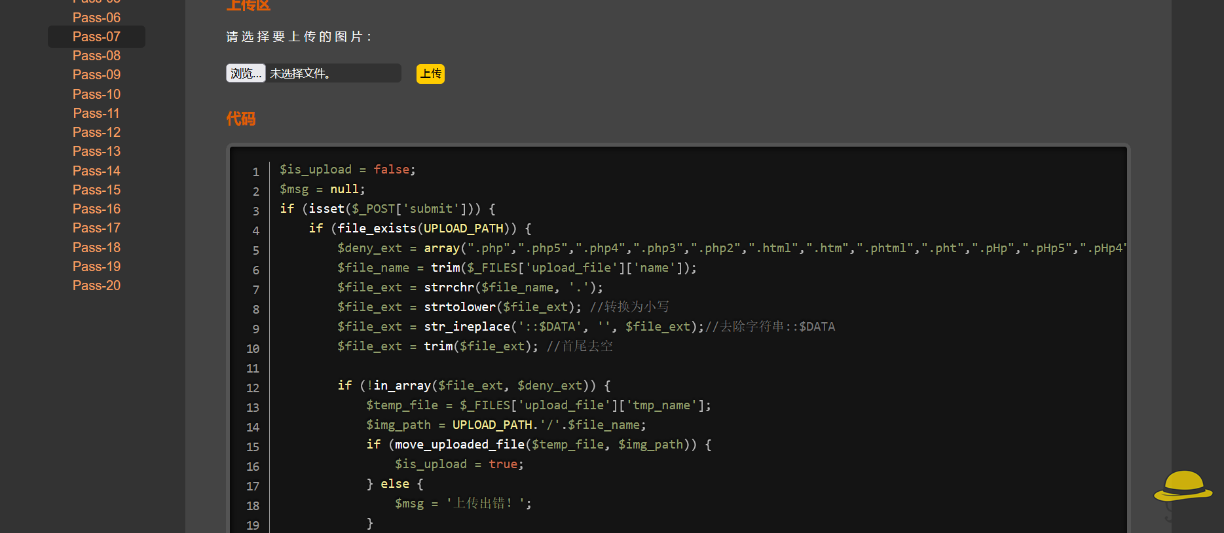The height and width of the screenshot is (533, 1224).
Task: Navigate to Pass-10
Action: click(96, 94)
